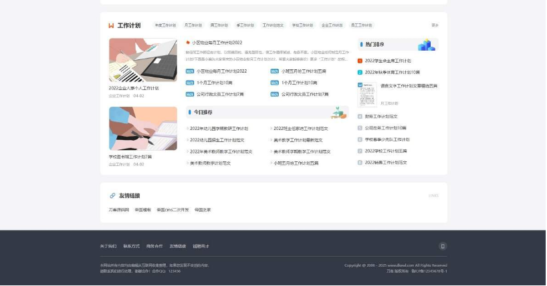The image size is (547, 286).
Task: Select the 学校工作计划 category tag
Action: [302, 25]
